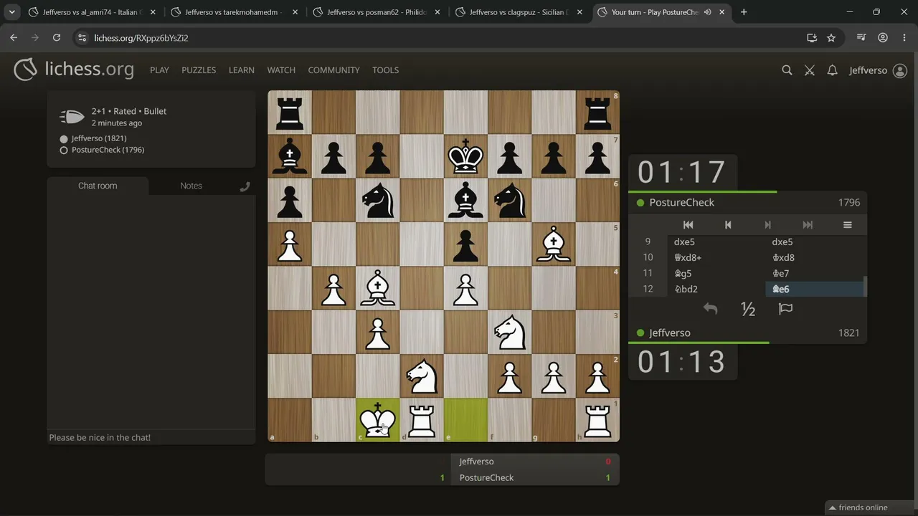Open Jeffverso (1821) profile in game info
The width and height of the screenshot is (918, 516).
99,138
